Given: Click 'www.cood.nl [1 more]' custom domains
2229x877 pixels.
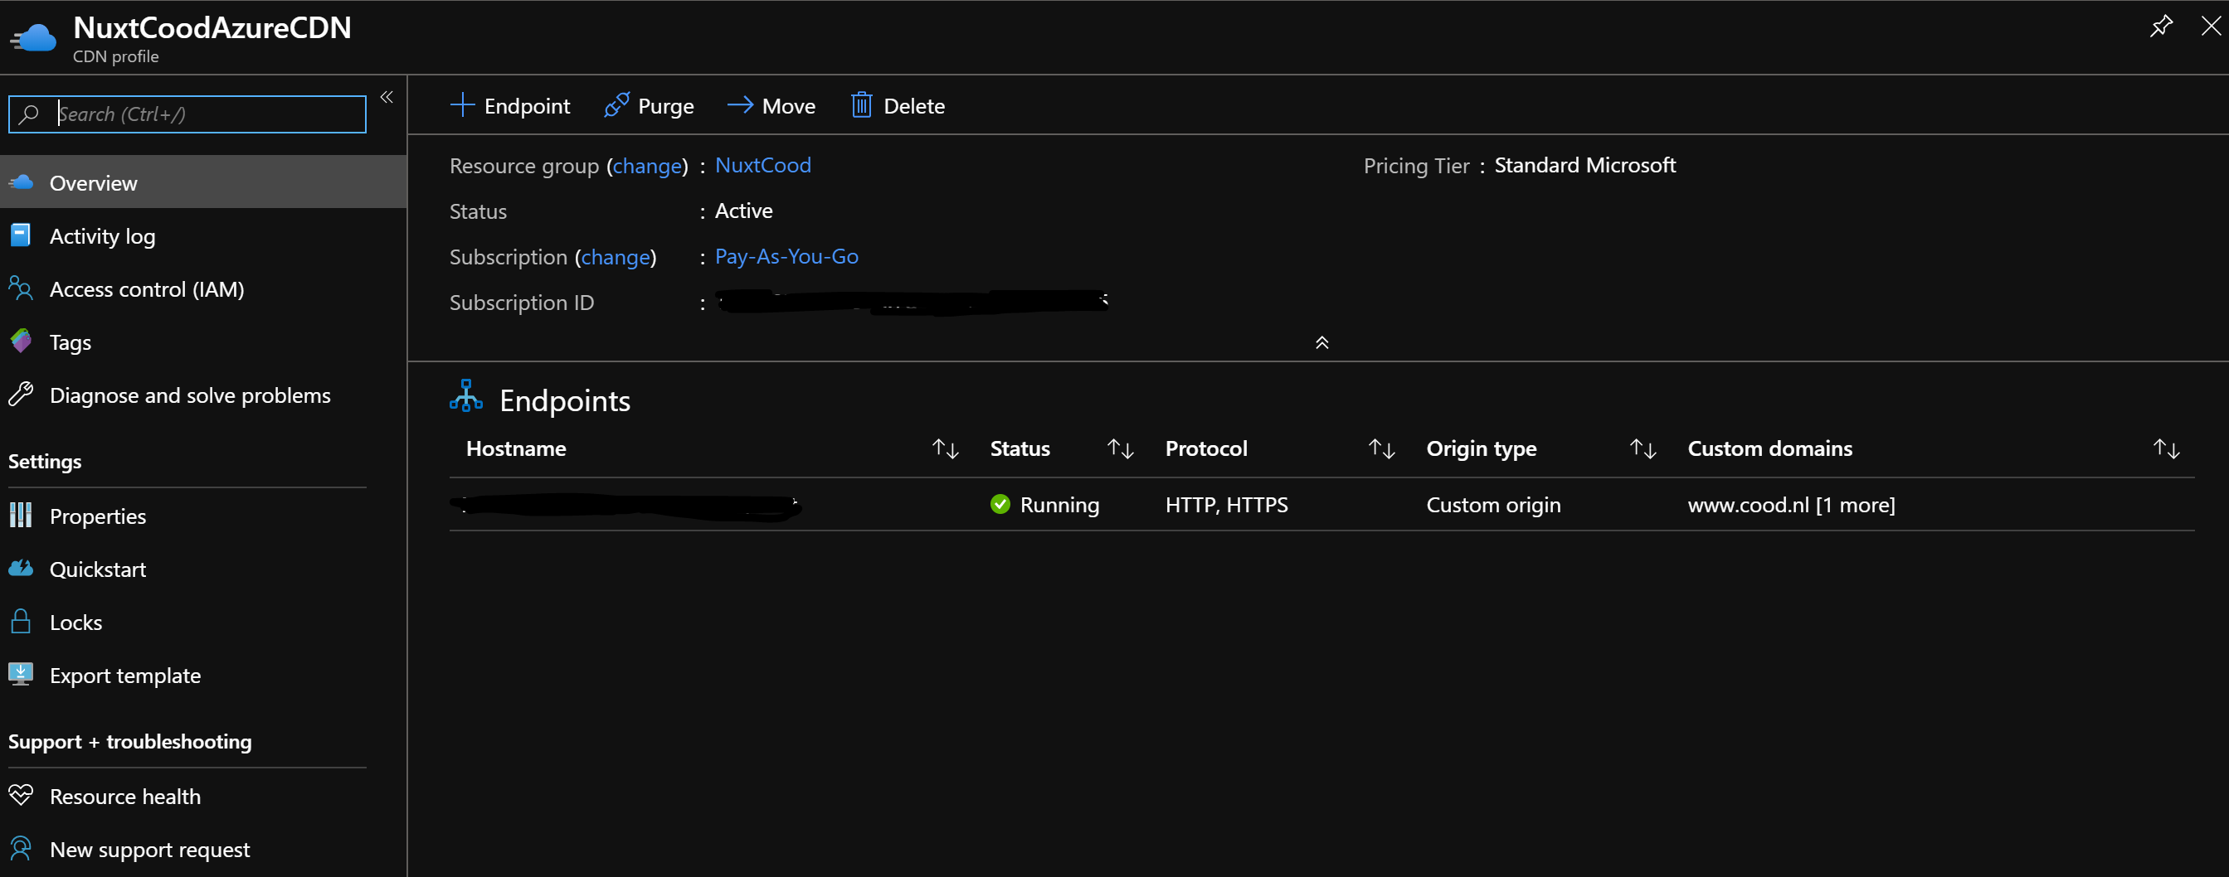Looking at the screenshot, I should (1791, 505).
